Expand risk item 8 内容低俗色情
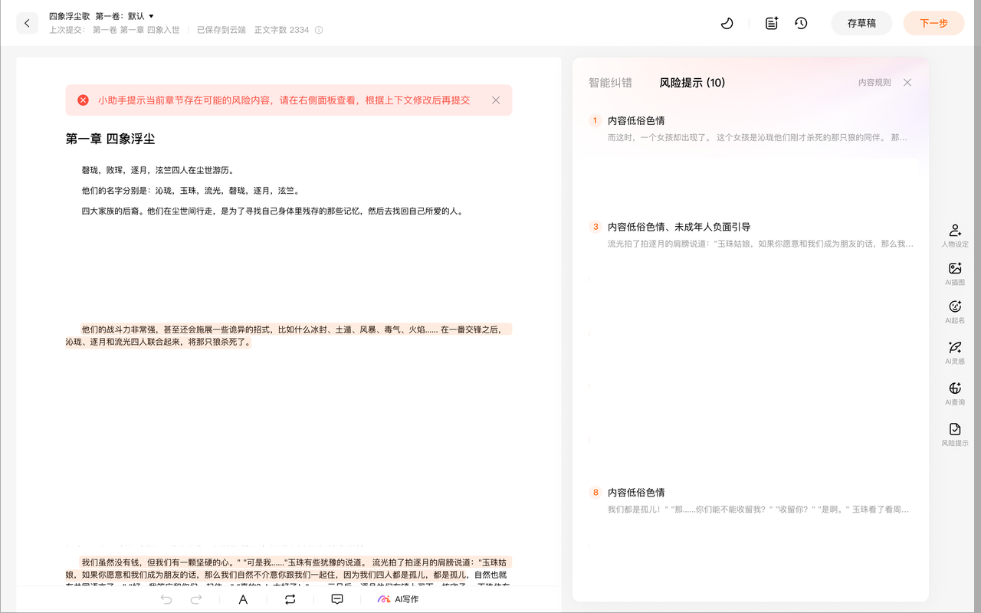Screen dimensions: 981x613 [636, 493]
